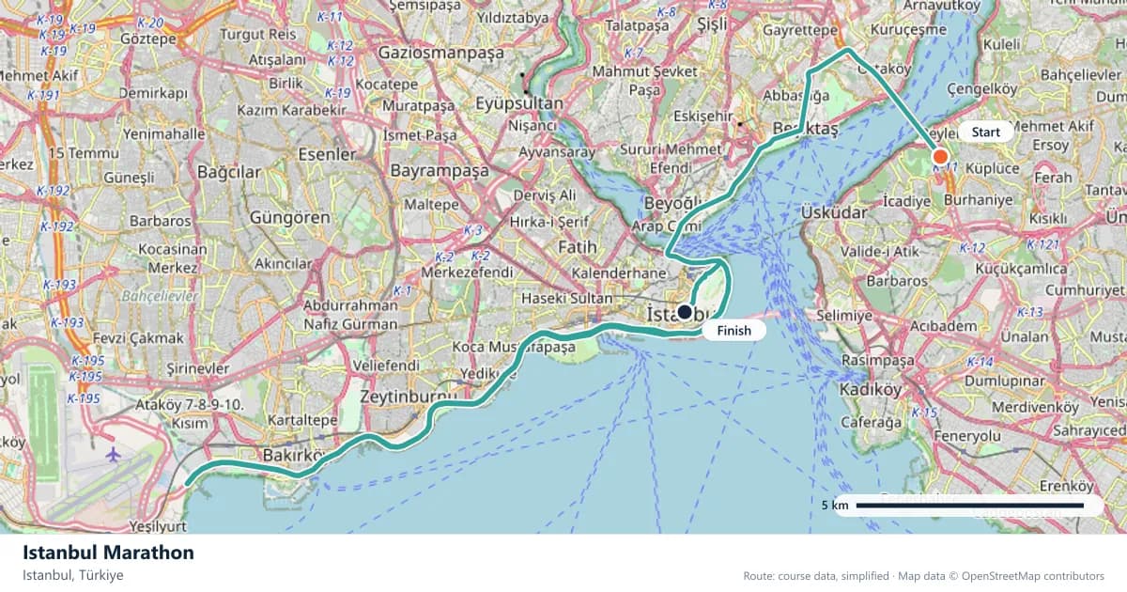Click the Kartaltepe neighborhood label
This screenshot has width=1127, height=592.
point(302,418)
